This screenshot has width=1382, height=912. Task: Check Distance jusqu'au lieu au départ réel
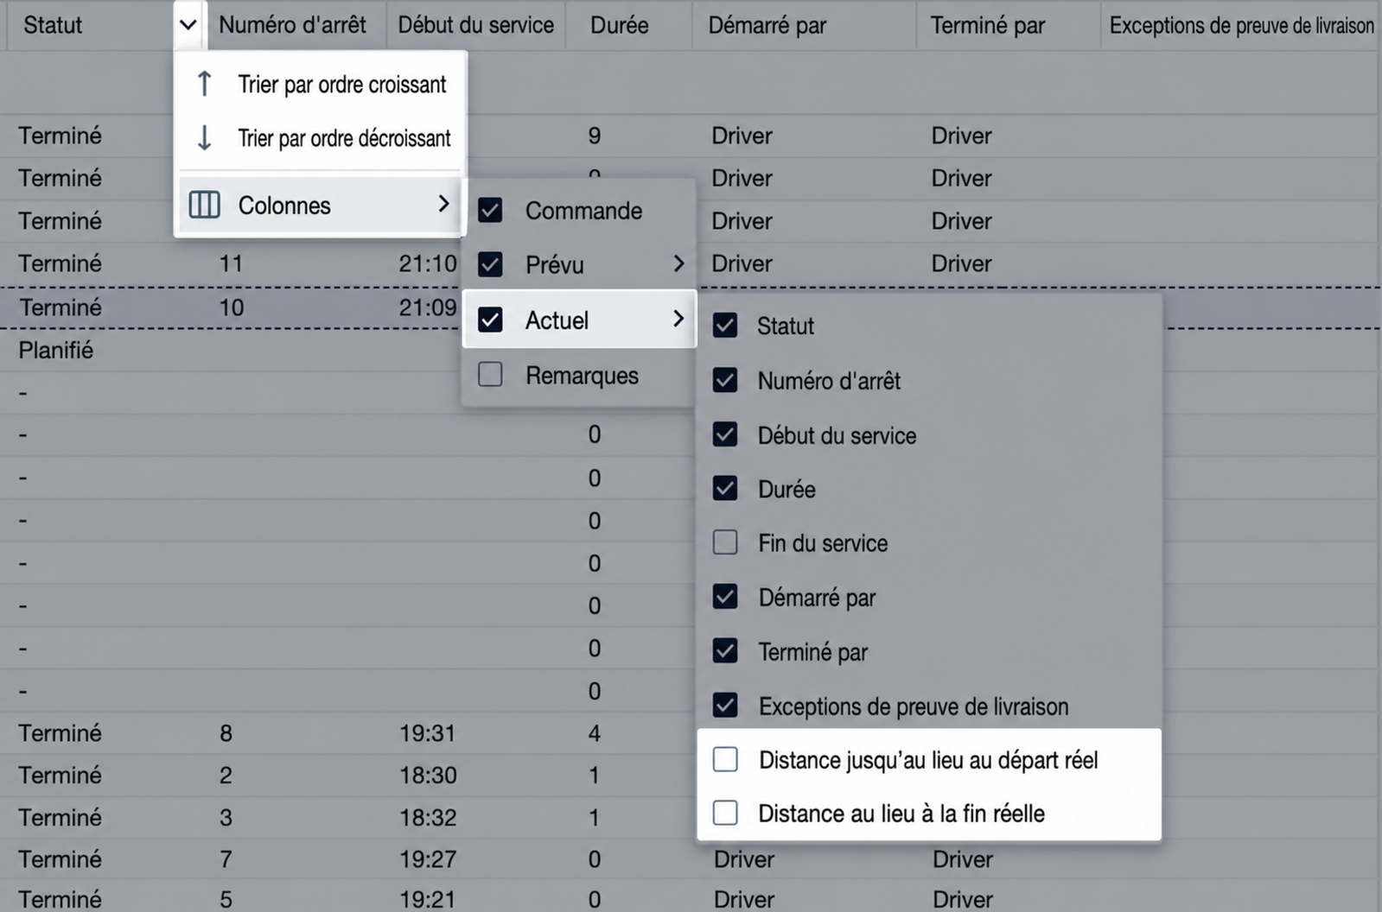click(725, 760)
